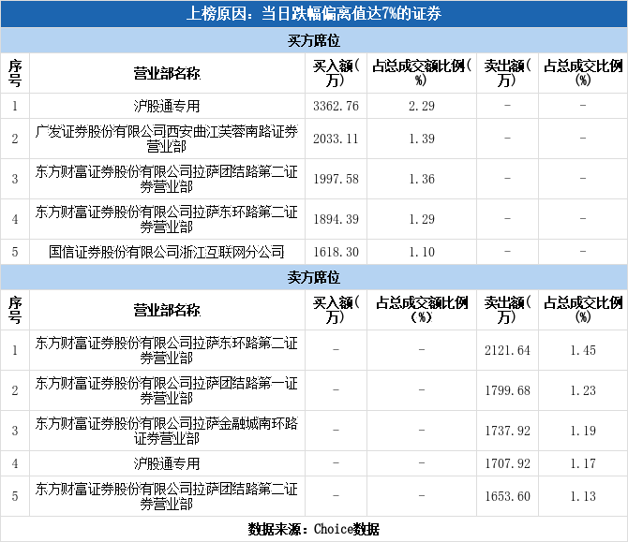Select the 卖方席位 section header

click(x=314, y=277)
